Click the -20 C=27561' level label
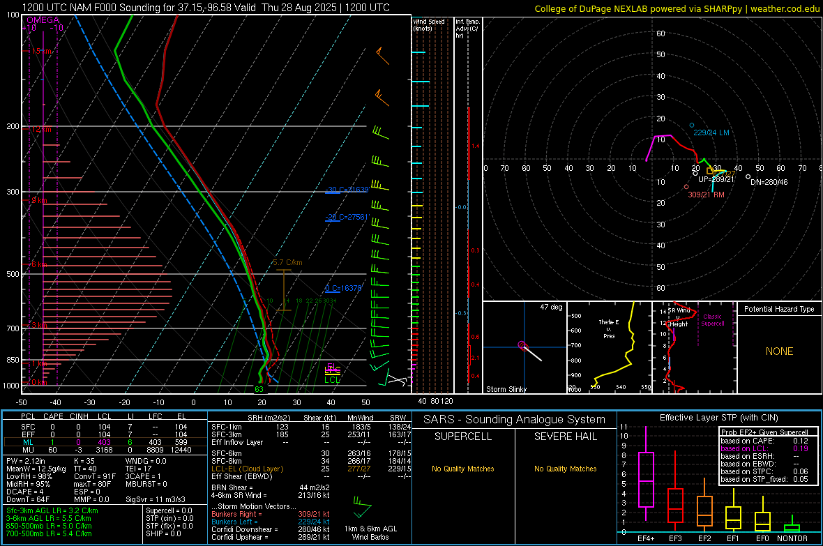Viewport: 823px width, 546px height. pyautogui.click(x=347, y=217)
